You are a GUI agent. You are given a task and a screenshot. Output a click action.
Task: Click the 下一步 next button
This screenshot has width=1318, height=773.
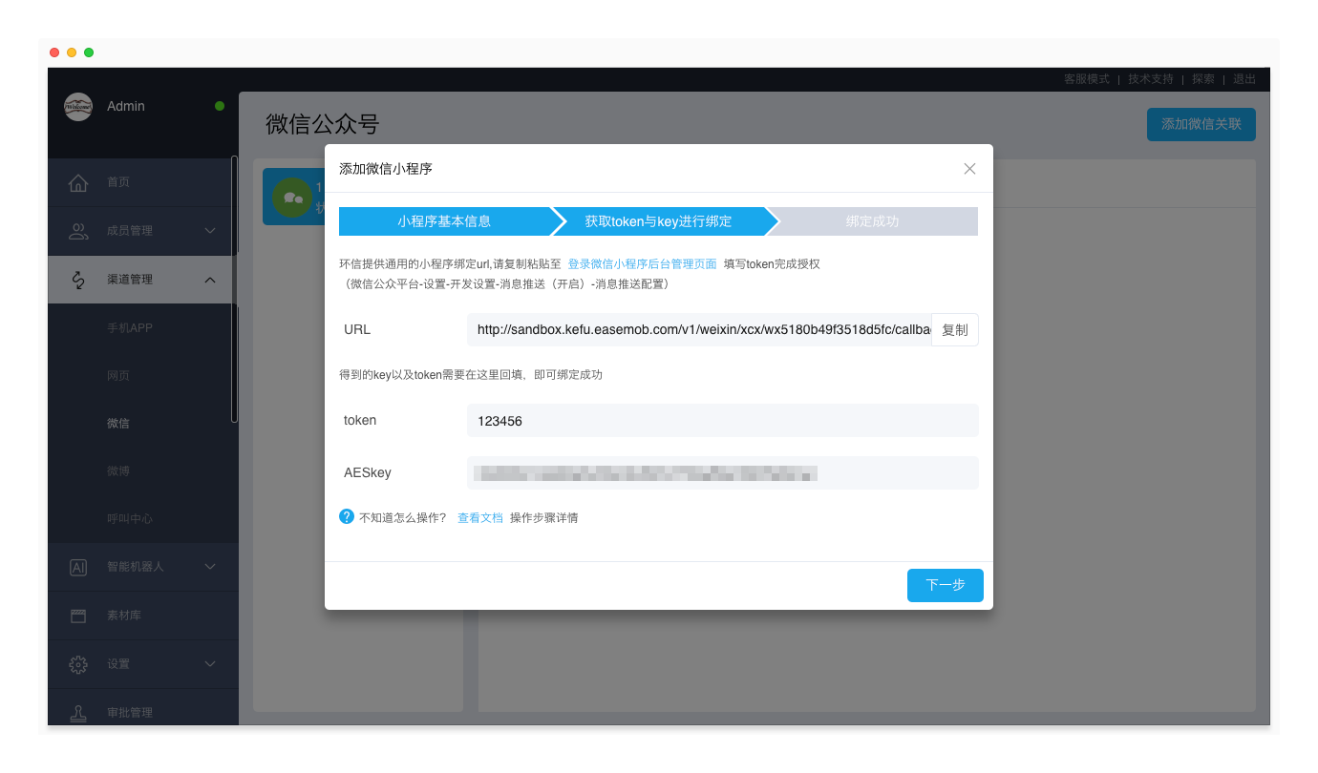tap(946, 585)
